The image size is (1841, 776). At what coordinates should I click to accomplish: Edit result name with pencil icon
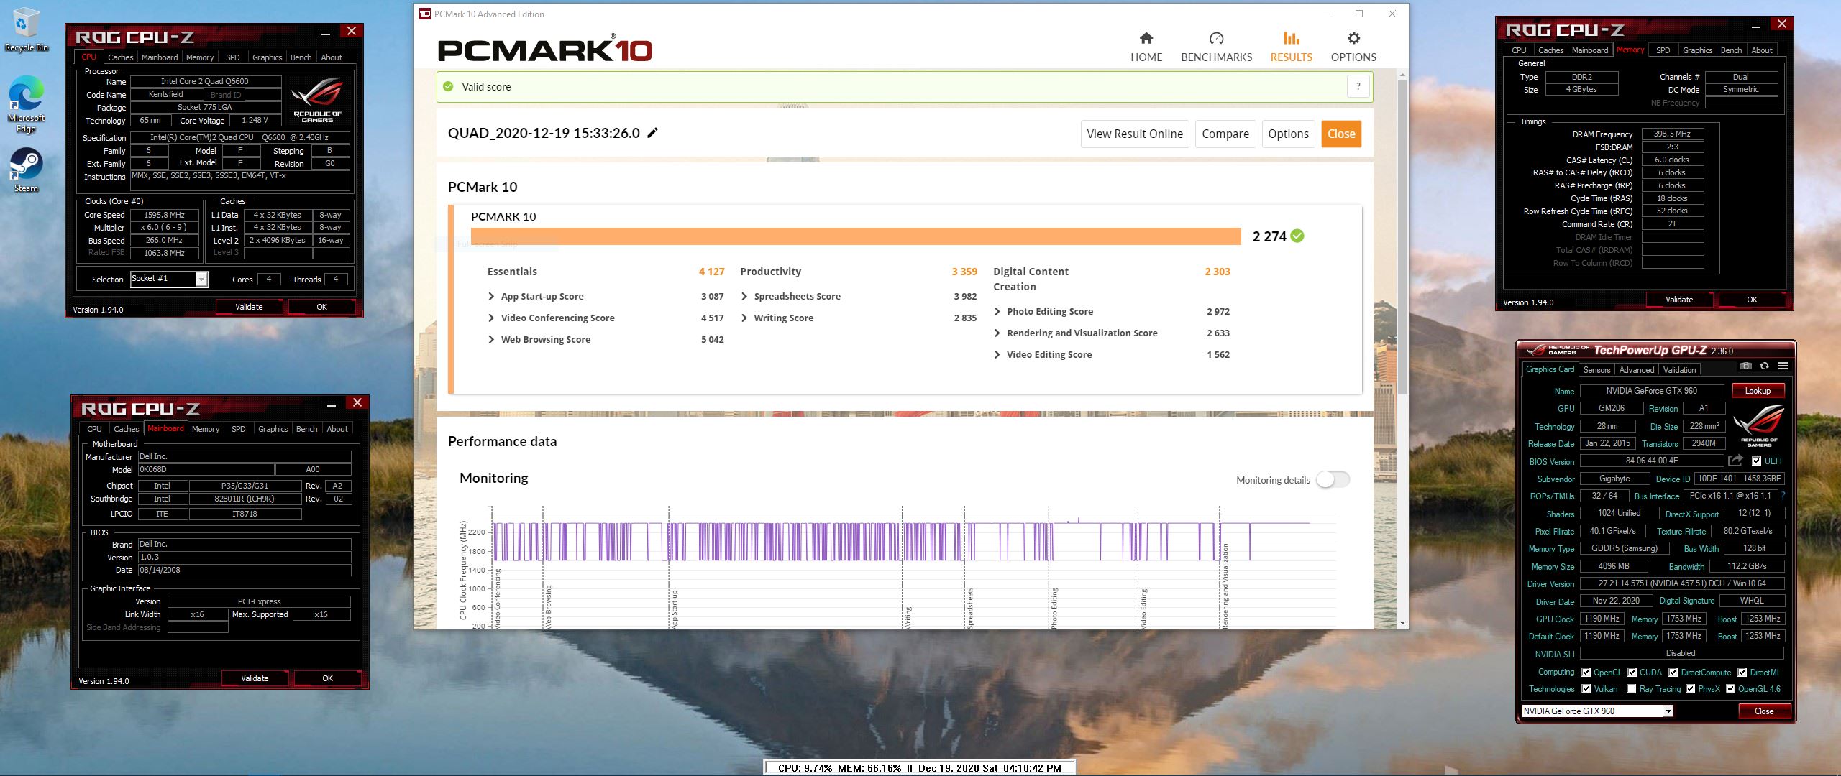652,133
